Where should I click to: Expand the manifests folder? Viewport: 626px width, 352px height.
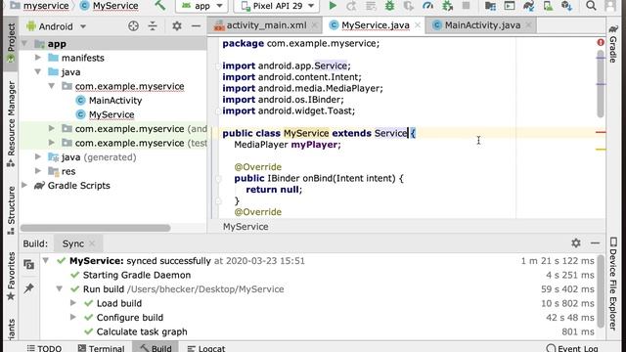tap(38, 58)
